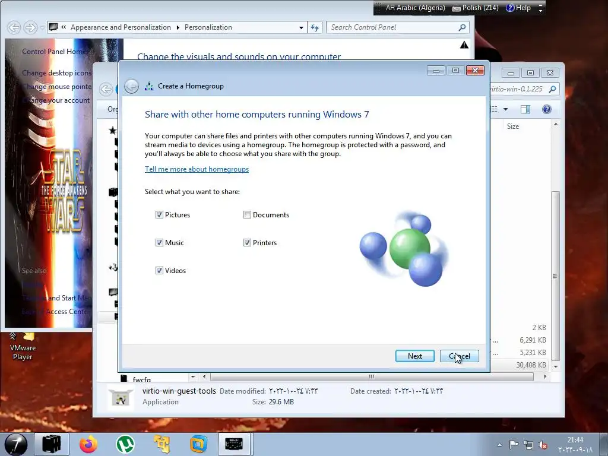The height and width of the screenshot is (456, 608).
Task: Click Explorer back arrow button
Action: [x=106, y=89]
